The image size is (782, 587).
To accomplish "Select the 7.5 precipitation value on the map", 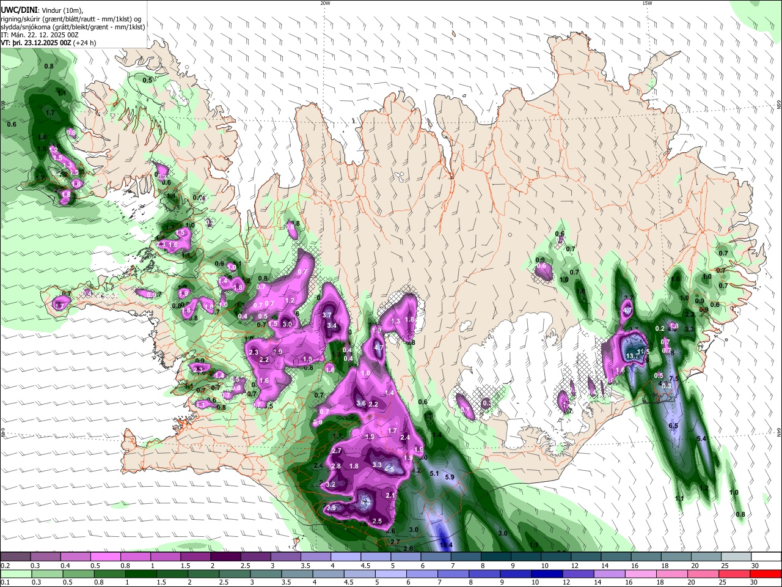I will pyautogui.click(x=674, y=379).
